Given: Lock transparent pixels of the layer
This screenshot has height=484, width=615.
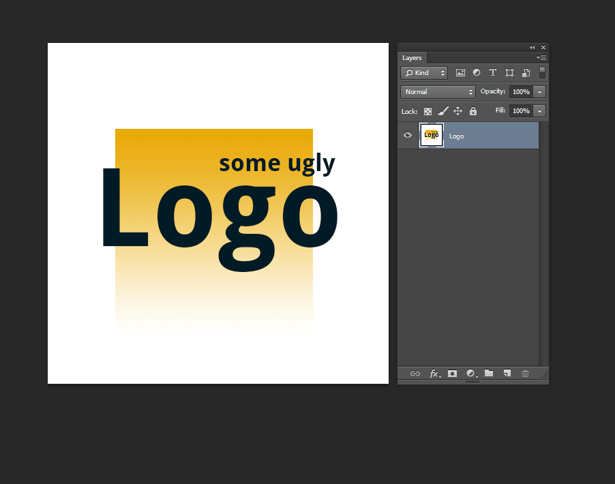Looking at the screenshot, I should (427, 110).
